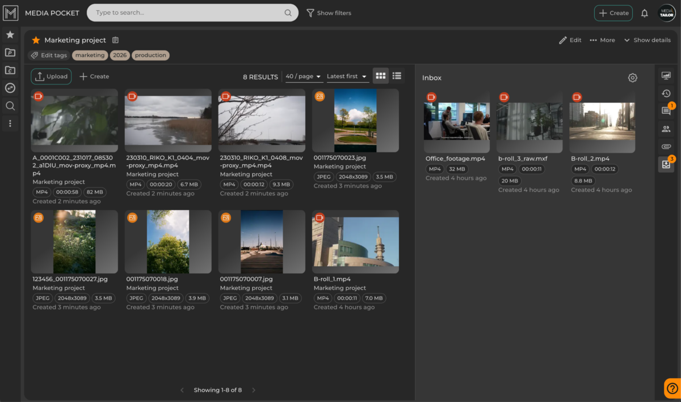
Task: Open Inbox settings gear
Action: (633, 78)
